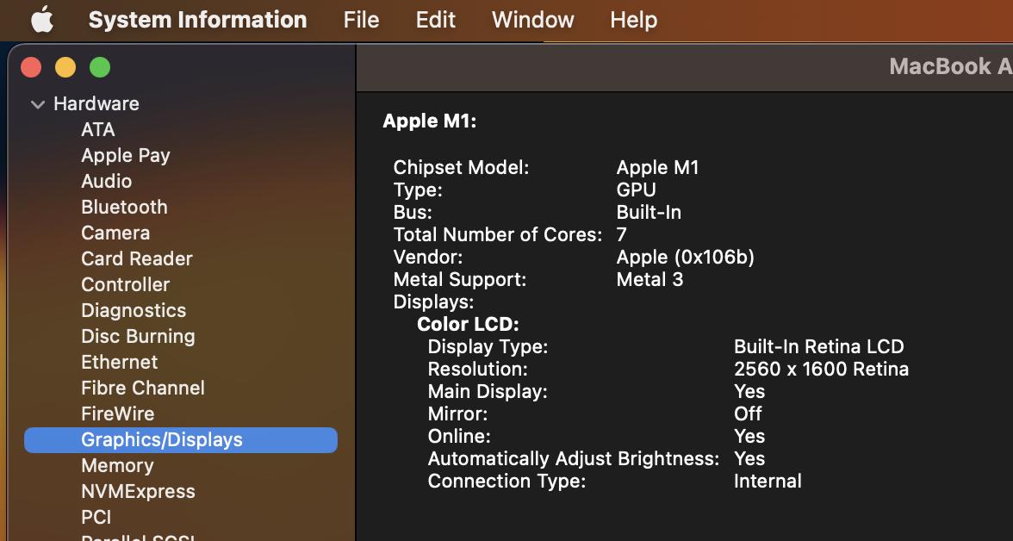
Task: Select Card Reader in the sidebar
Action: coord(137,258)
